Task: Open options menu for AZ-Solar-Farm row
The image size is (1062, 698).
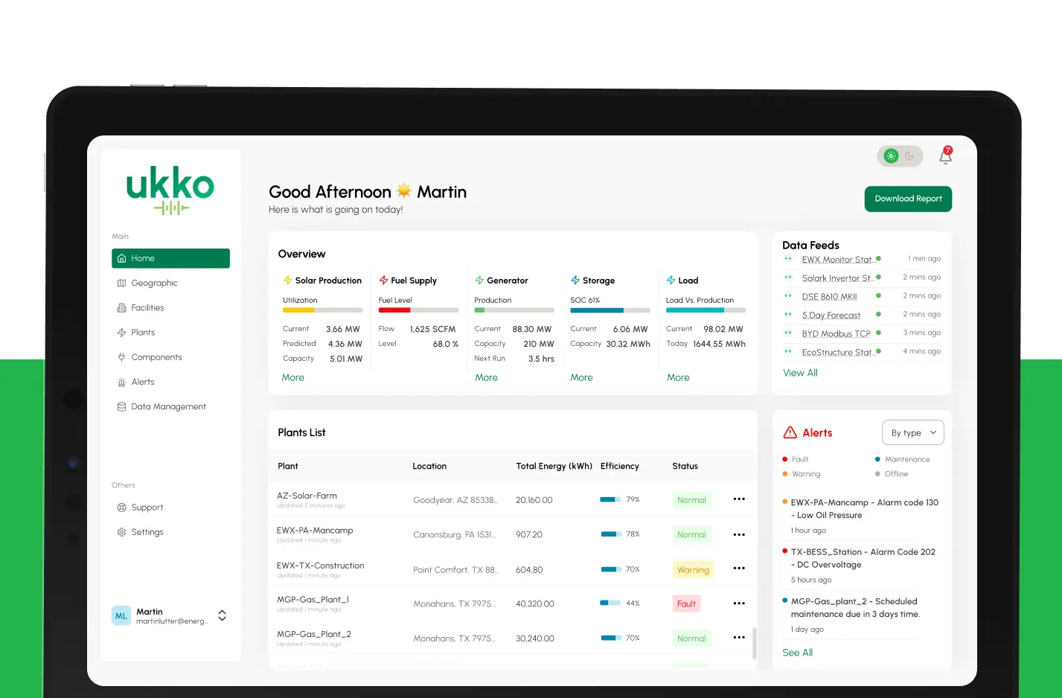Action: 739,499
